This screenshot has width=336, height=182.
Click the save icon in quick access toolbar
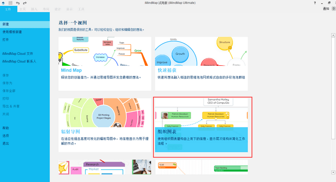click(x=11, y=3)
